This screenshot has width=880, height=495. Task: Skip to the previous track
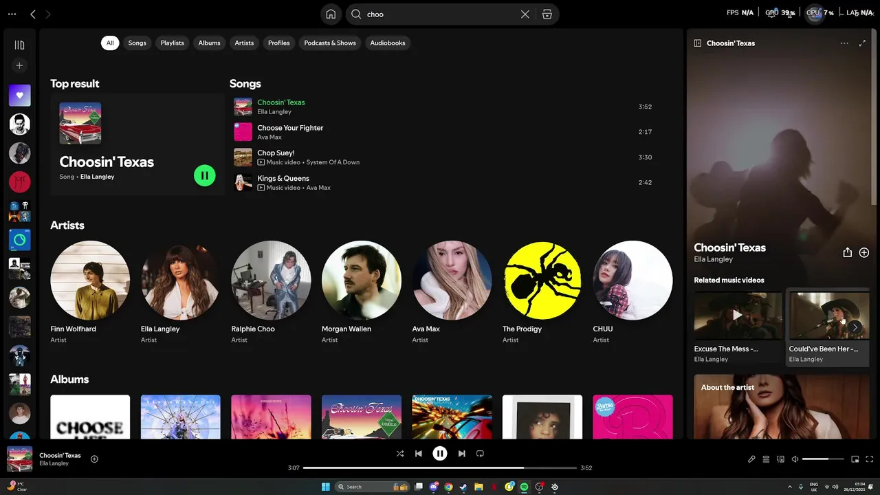[x=419, y=454]
